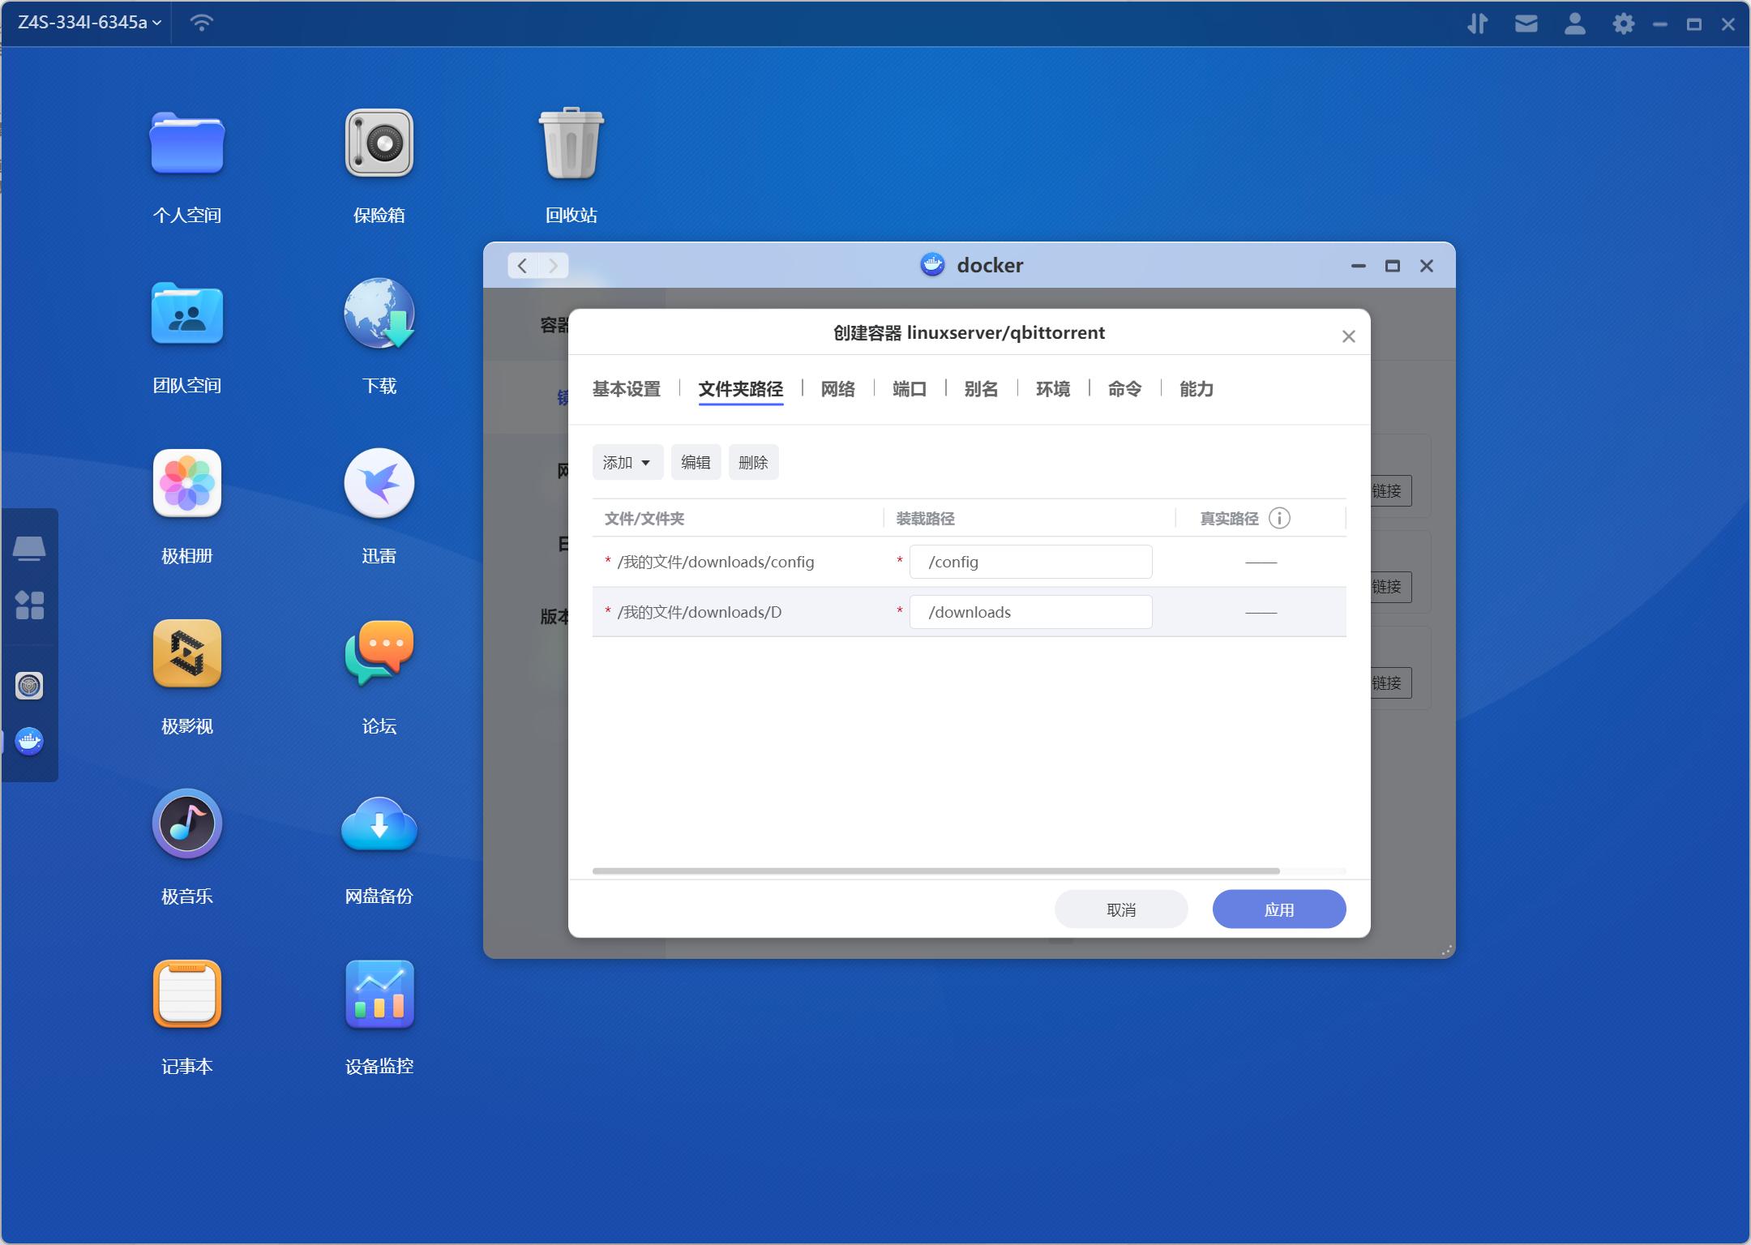Switch to the 网络 tab
This screenshot has height=1245, width=1751.
[837, 389]
